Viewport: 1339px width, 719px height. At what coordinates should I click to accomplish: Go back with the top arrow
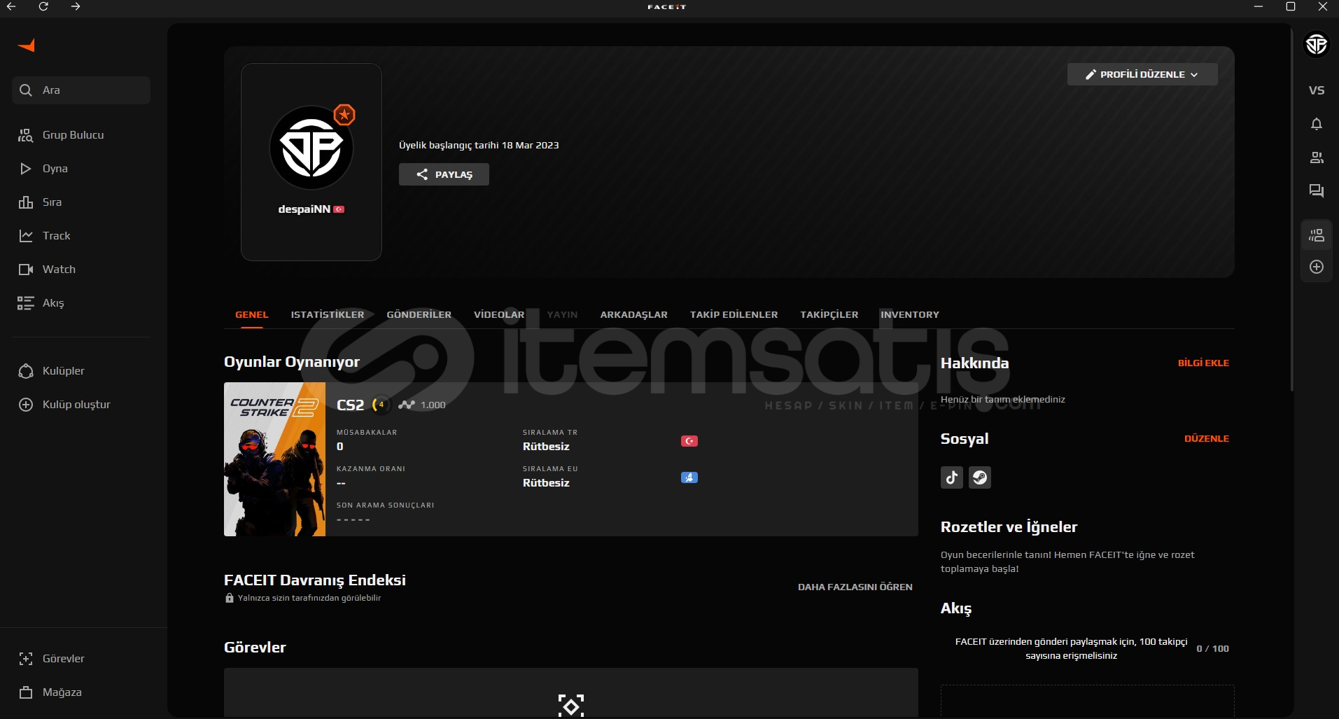(11, 6)
